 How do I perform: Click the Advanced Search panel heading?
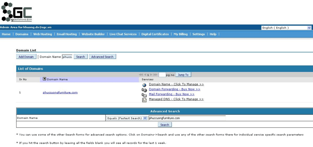click(165, 111)
